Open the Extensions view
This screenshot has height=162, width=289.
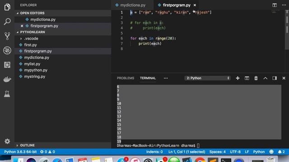point(7,65)
